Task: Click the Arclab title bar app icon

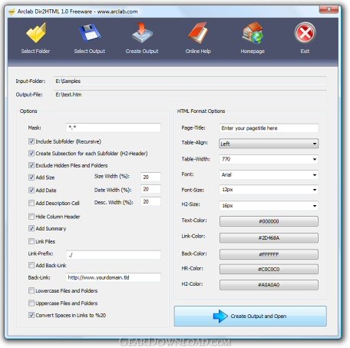Action: tap(12, 12)
